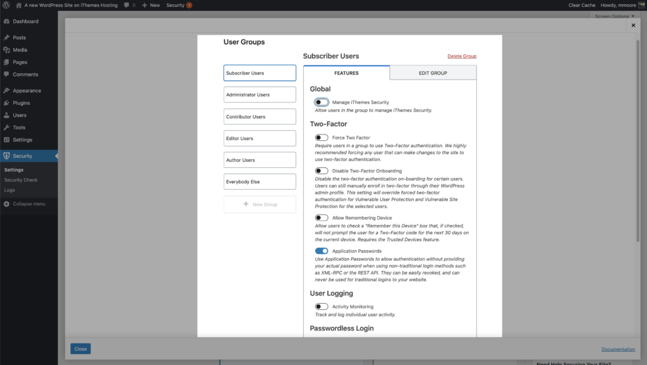Click the Users person icon in sidebar

pyautogui.click(x=6, y=116)
